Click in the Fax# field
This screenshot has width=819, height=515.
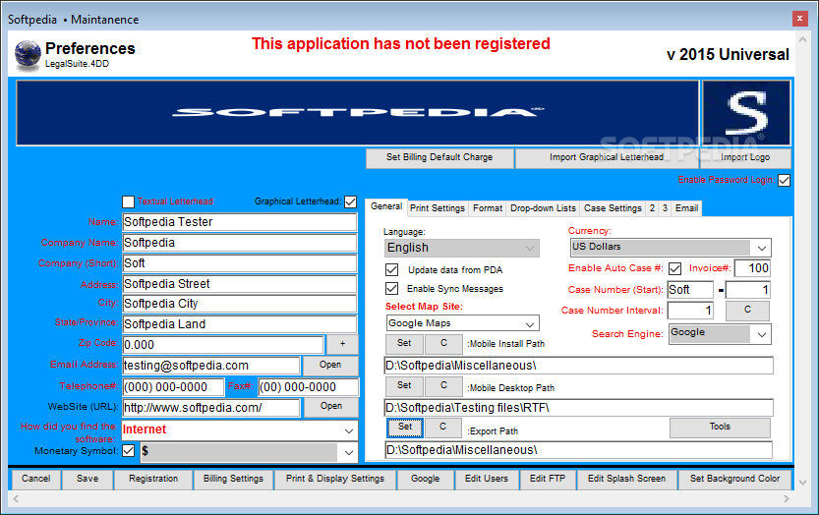pos(308,387)
